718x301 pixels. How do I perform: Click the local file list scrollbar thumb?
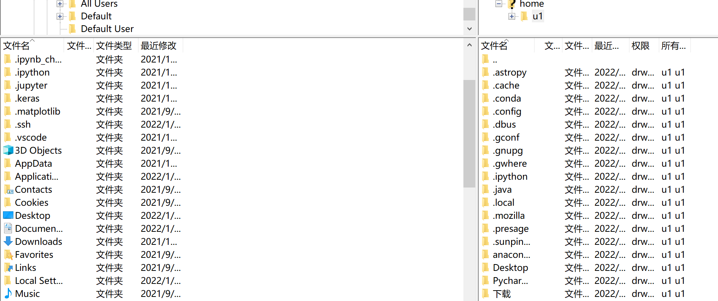coord(469,134)
